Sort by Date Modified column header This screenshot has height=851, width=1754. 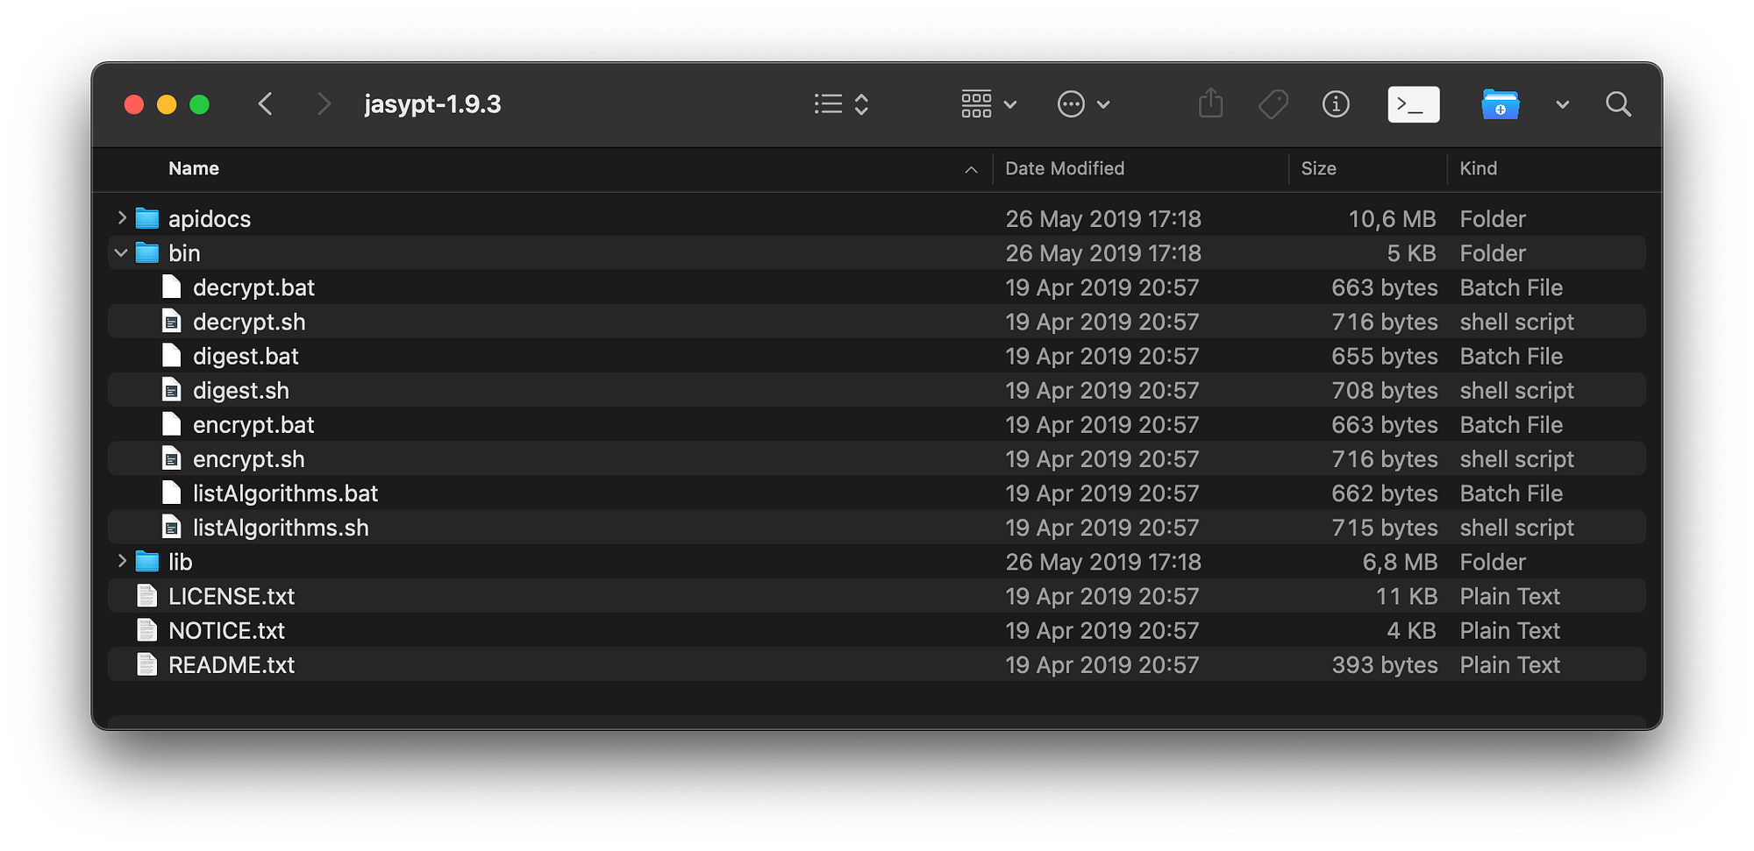point(1065,168)
